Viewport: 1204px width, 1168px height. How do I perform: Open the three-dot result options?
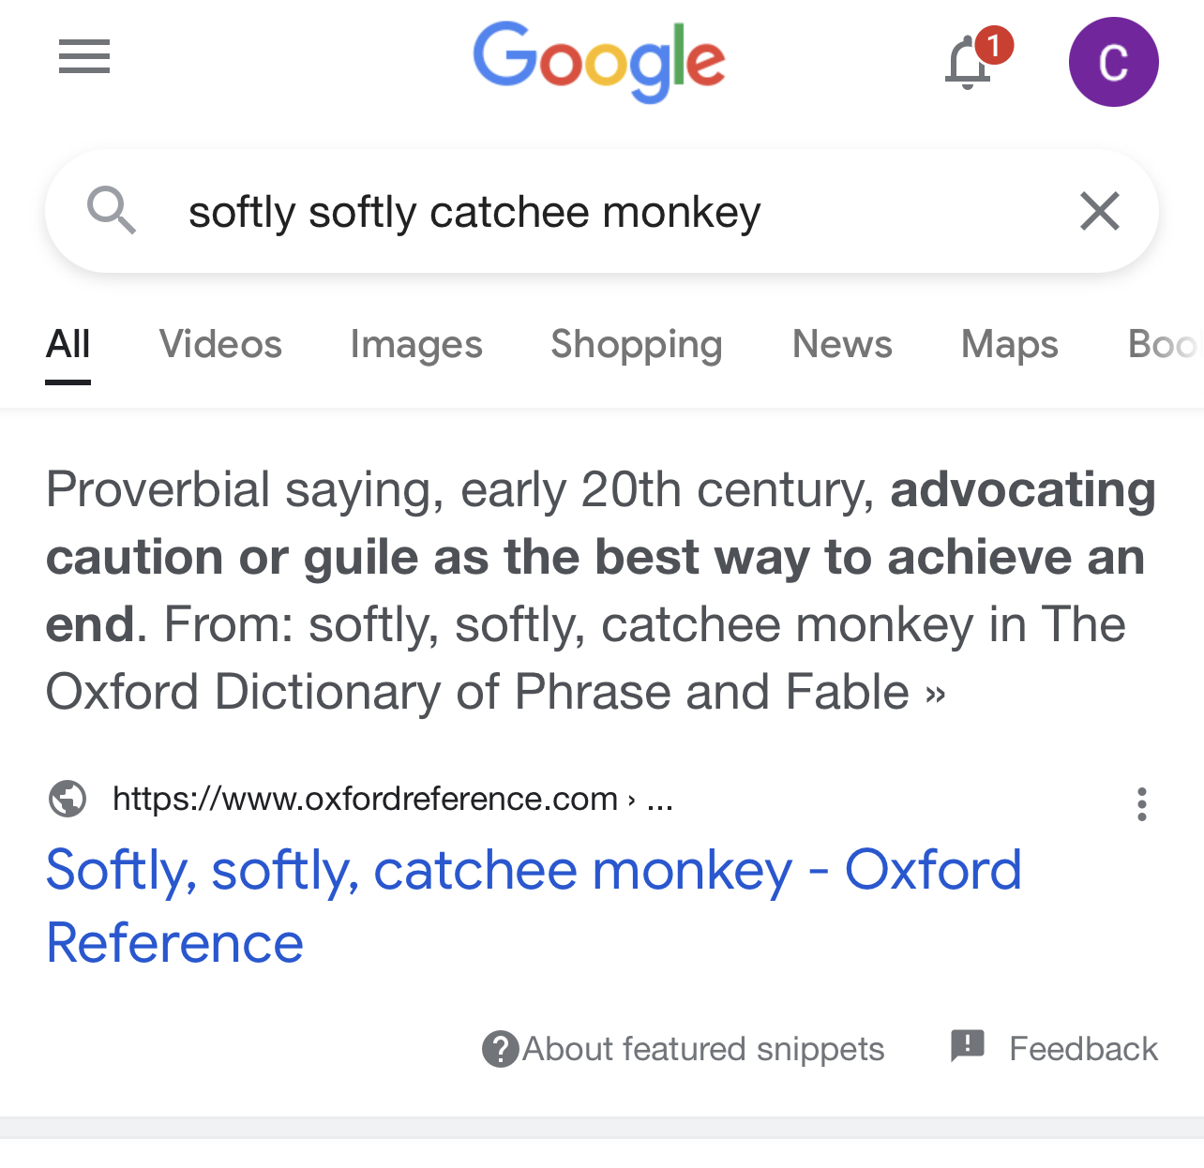pyautogui.click(x=1141, y=804)
